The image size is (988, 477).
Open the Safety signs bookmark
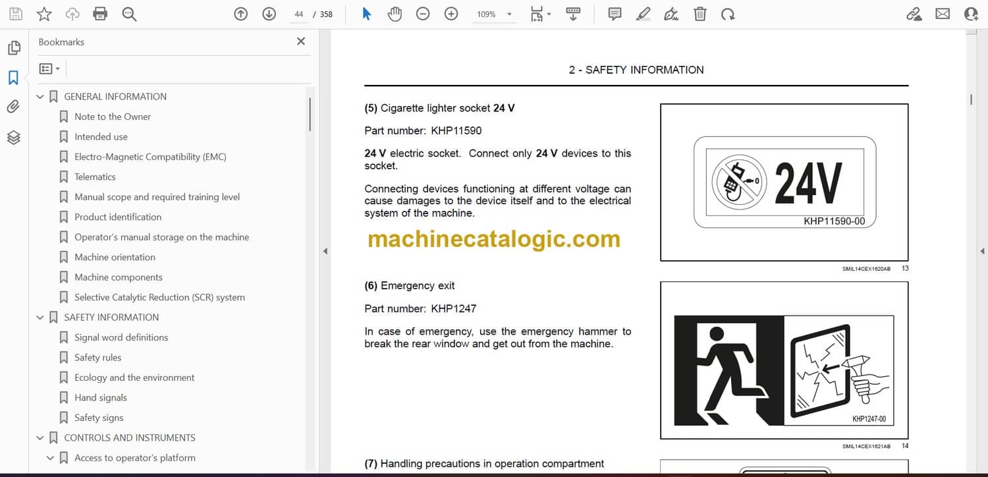[99, 418]
